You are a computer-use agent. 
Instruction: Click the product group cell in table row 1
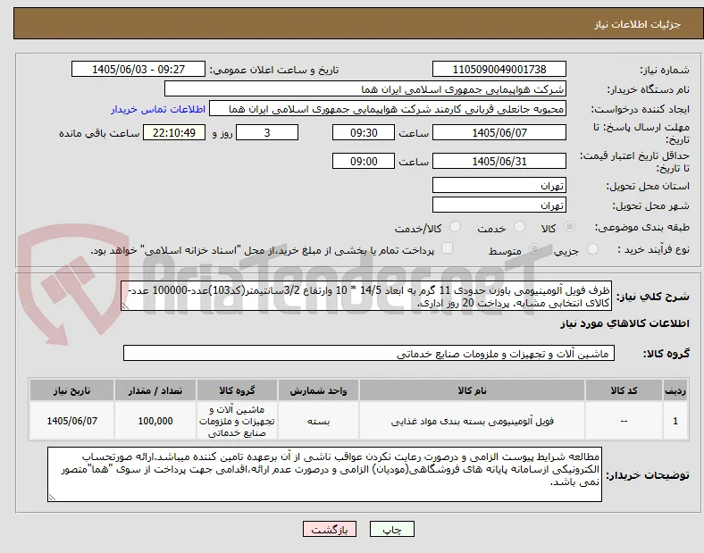237,421
